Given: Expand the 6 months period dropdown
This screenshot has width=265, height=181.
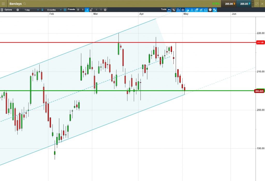Looking at the screenshot, I should (54, 10).
